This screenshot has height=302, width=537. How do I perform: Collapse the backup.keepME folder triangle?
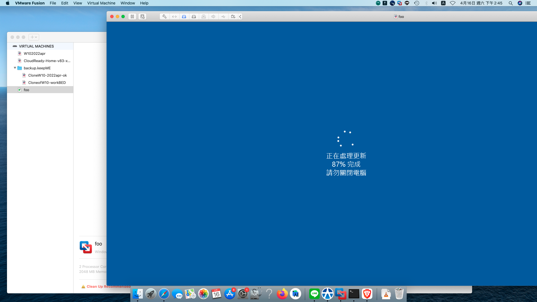(x=15, y=68)
